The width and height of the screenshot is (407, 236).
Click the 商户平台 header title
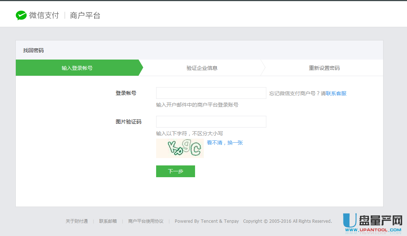pos(85,15)
